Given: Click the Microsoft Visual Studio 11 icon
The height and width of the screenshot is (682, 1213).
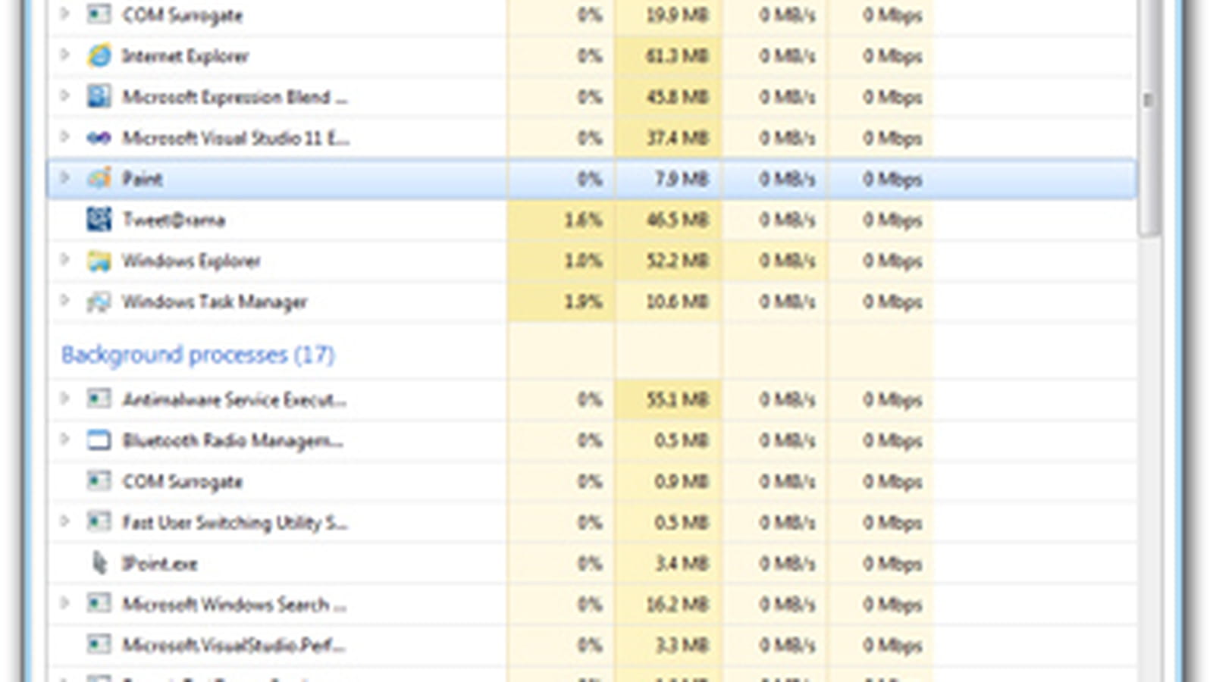Looking at the screenshot, I should click(x=99, y=138).
